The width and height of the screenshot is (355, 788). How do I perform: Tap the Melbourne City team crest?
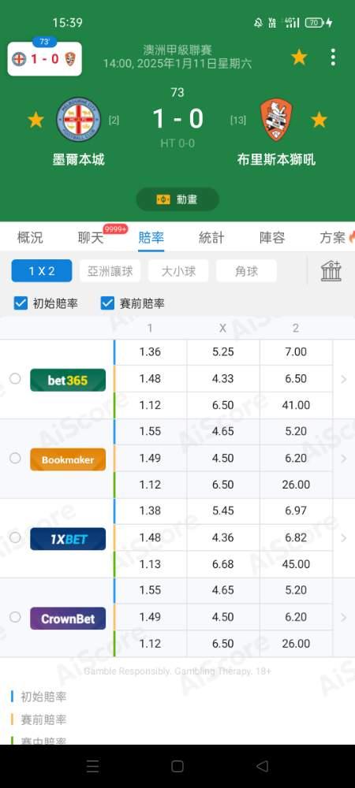click(x=78, y=119)
